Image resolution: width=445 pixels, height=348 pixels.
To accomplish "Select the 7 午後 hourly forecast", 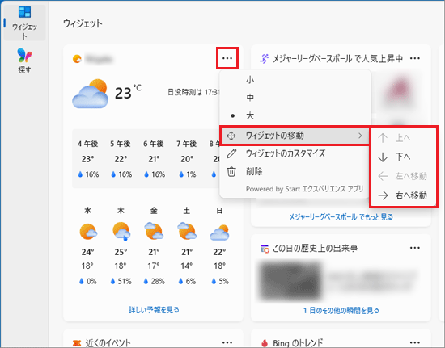I will point(187,159).
